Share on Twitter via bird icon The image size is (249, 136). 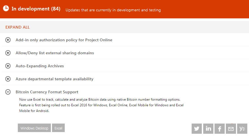197,129
